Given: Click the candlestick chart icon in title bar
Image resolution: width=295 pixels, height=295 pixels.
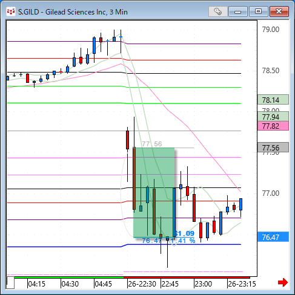Looking at the screenshot, I should 11,11.
